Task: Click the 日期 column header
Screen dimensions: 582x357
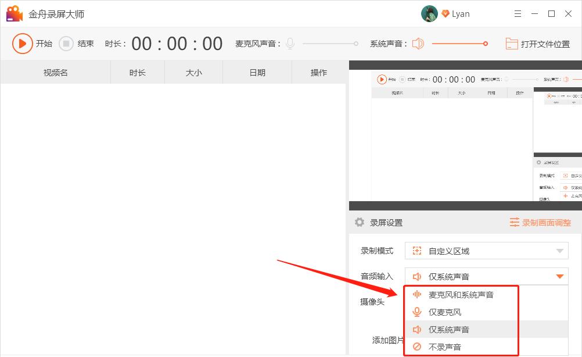Action: 257,72
